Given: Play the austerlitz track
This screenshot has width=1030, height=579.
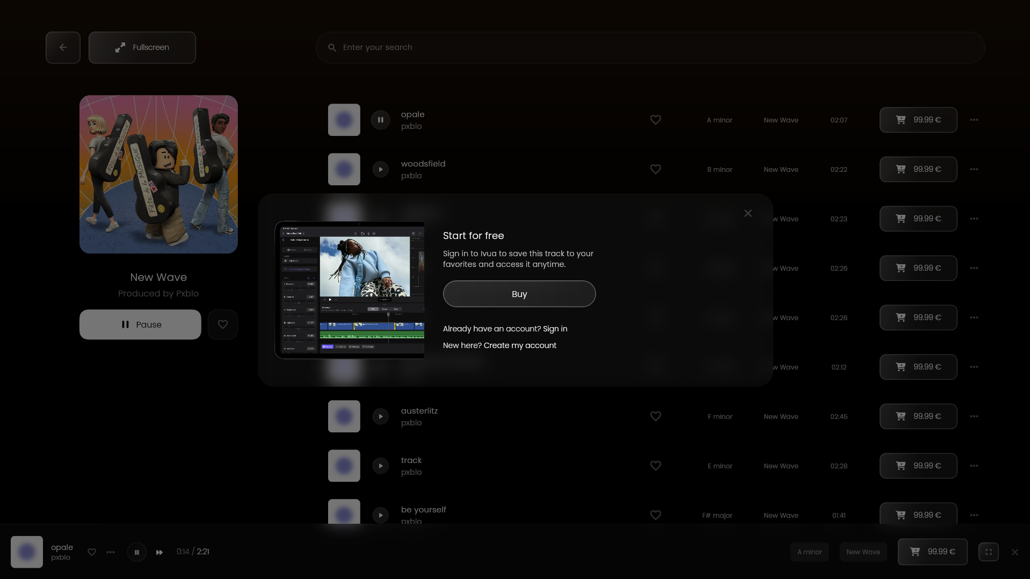Looking at the screenshot, I should pos(380,416).
